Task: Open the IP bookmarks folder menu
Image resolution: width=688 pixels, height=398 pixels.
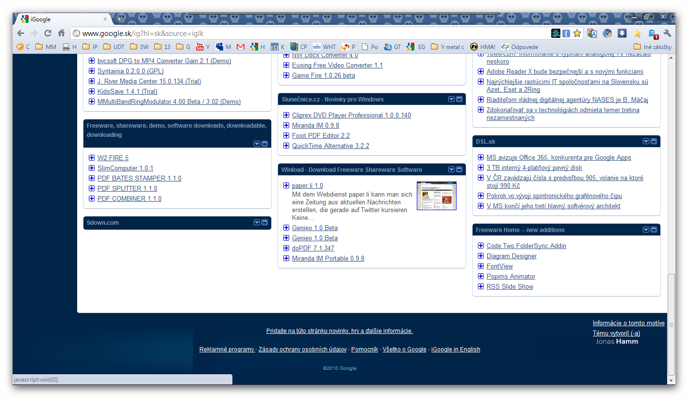Action: pos(90,47)
